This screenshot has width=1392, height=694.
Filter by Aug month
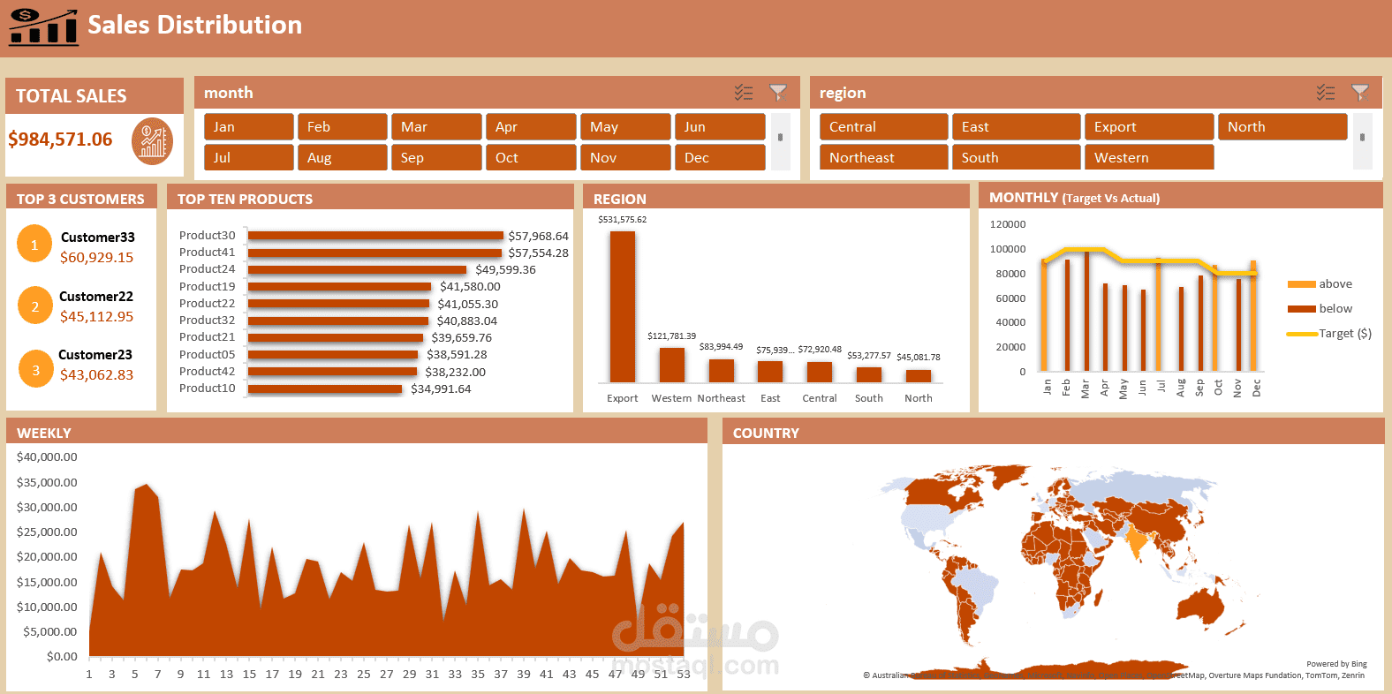click(342, 157)
